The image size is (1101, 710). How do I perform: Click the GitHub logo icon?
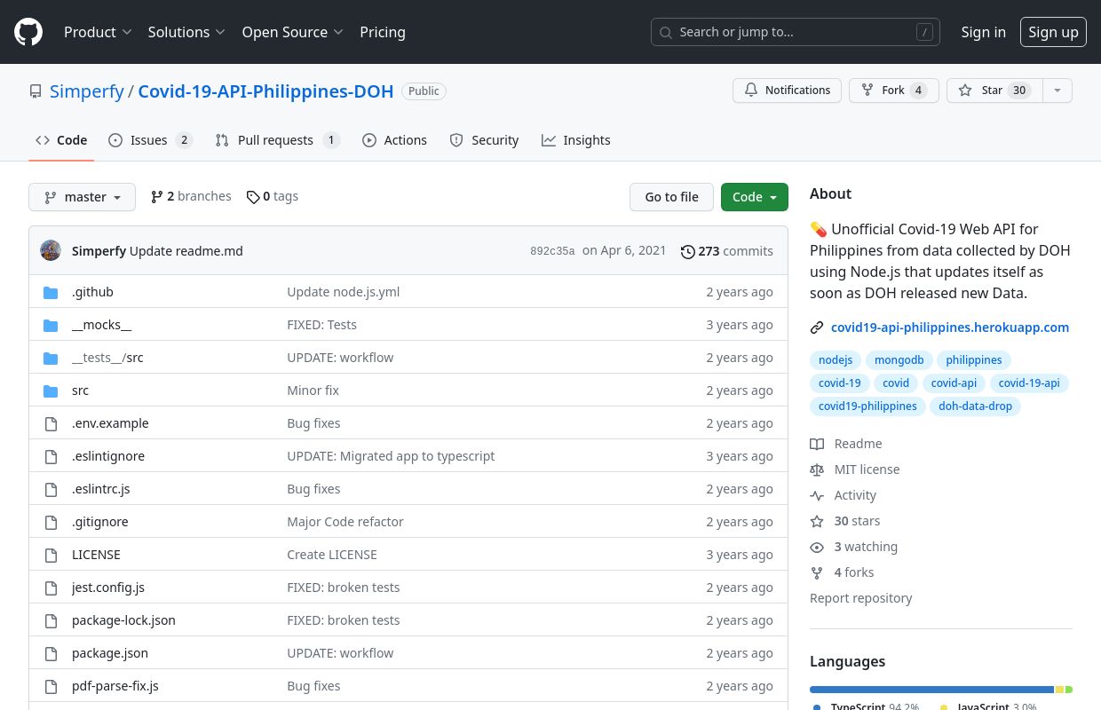[x=28, y=32]
